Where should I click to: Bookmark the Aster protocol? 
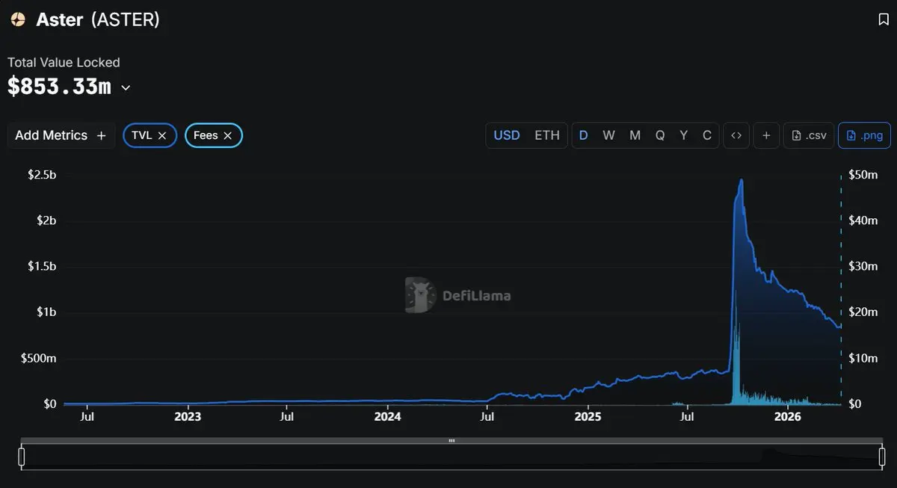pos(883,19)
